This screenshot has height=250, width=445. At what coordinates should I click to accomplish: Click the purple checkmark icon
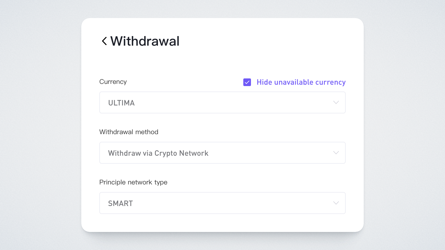247,82
